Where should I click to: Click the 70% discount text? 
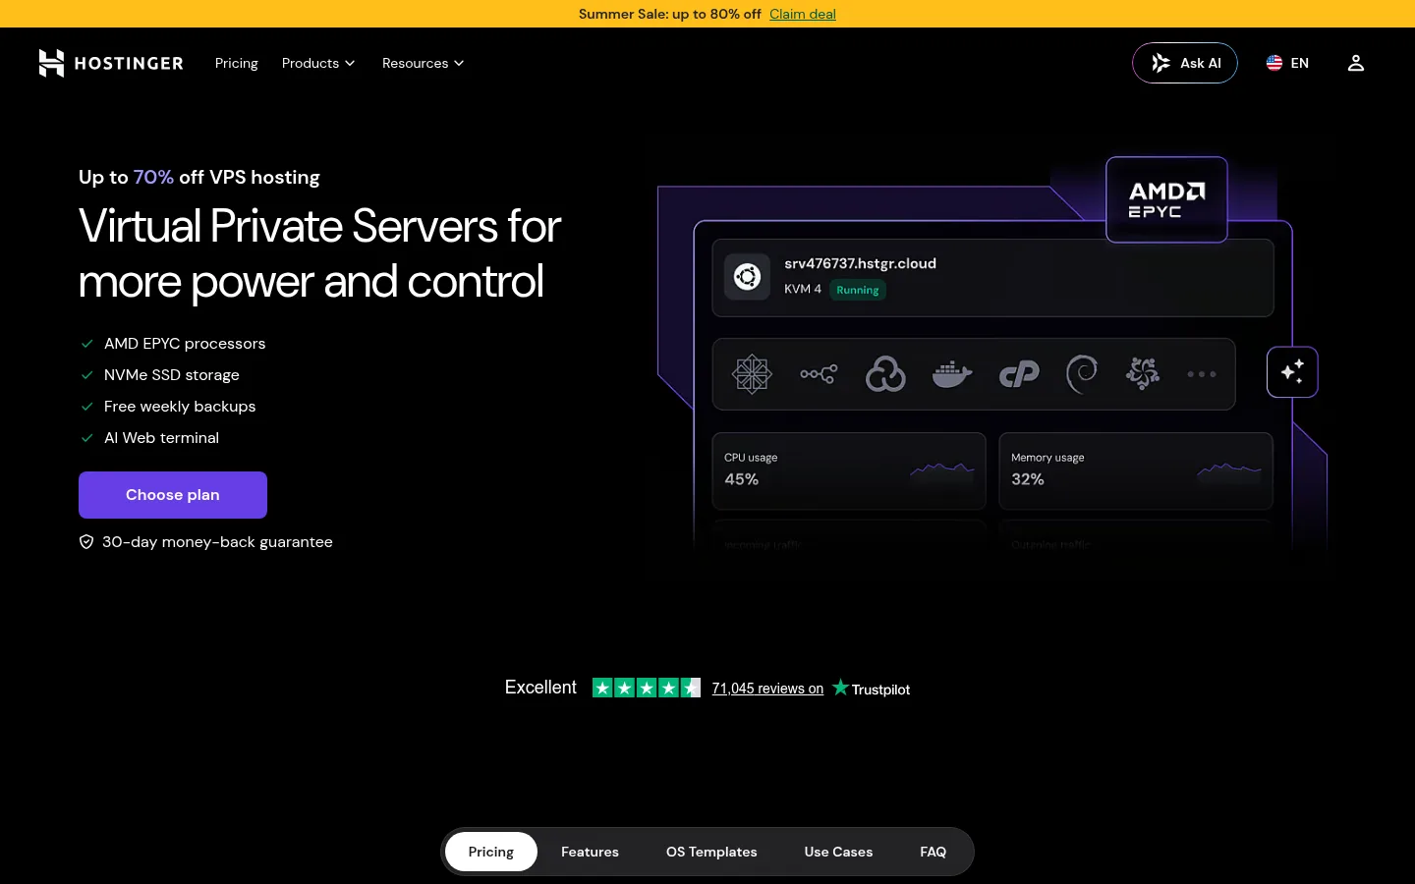coord(153,177)
